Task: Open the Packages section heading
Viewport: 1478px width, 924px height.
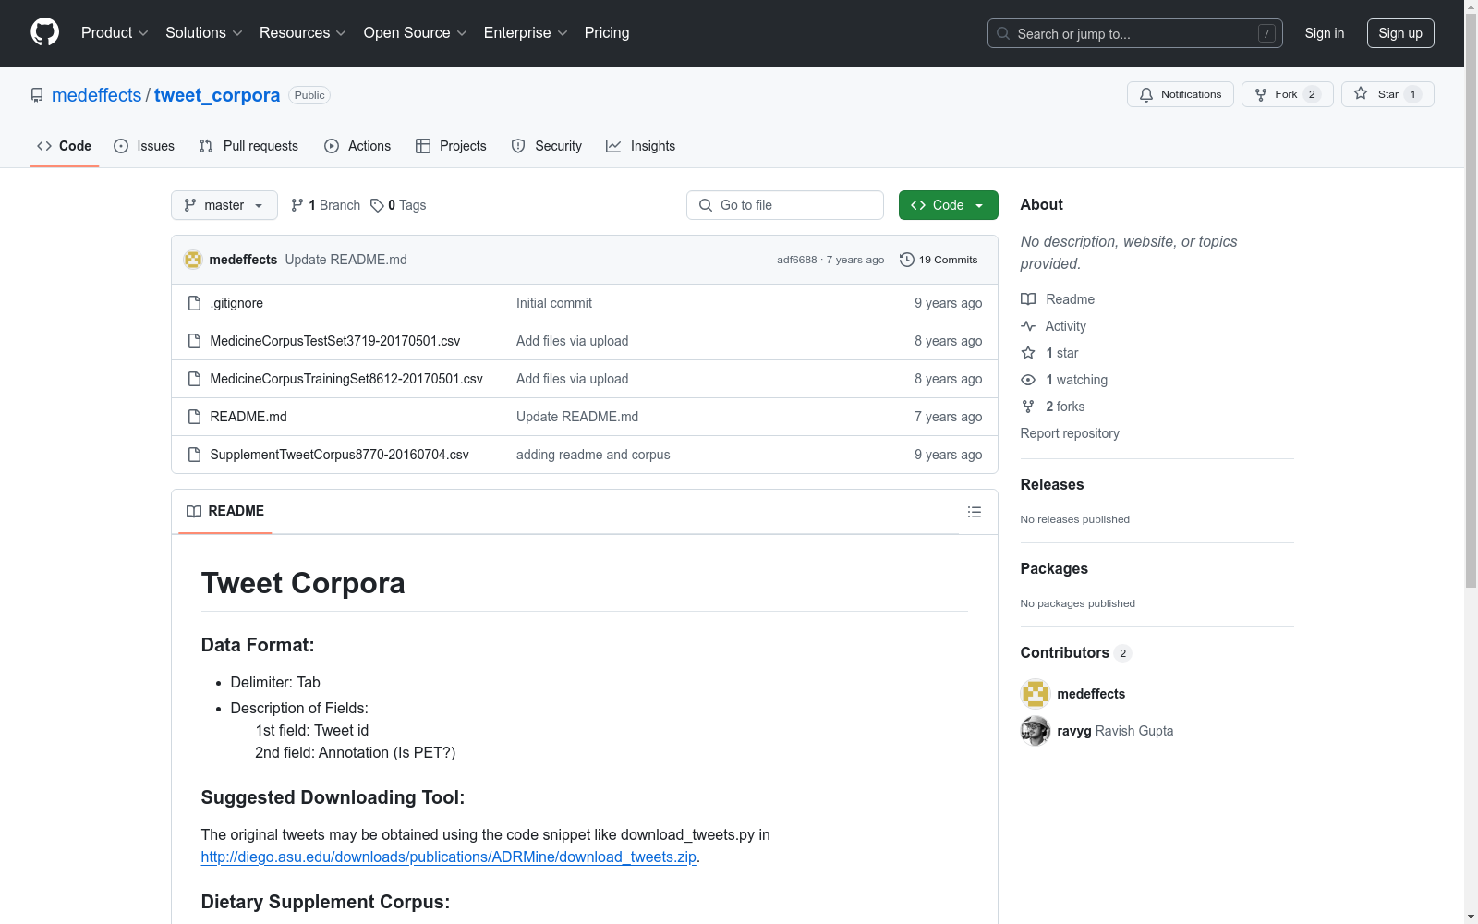Action: tap(1054, 568)
